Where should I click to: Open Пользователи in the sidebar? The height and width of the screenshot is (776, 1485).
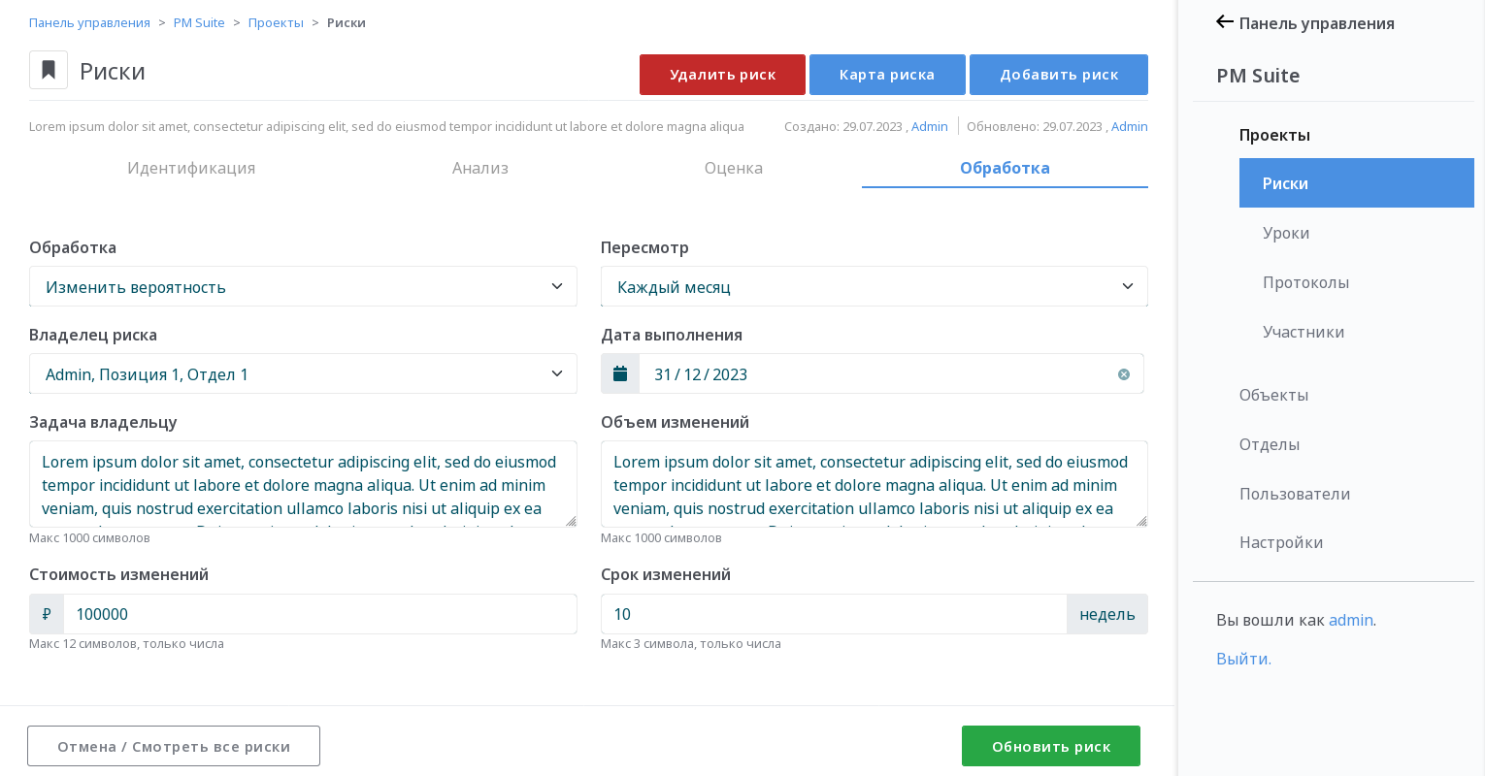coord(1295,494)
